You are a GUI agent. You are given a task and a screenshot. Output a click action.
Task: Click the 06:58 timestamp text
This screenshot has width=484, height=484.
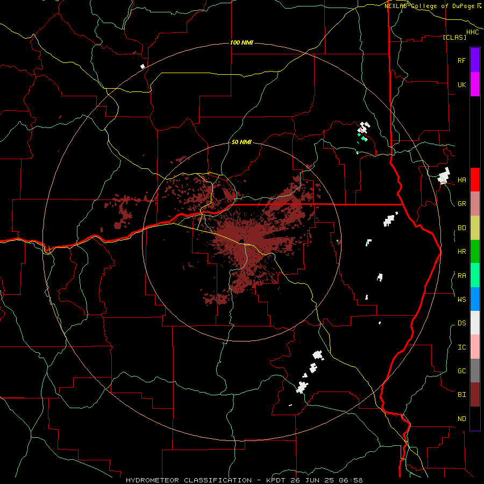[x=350, y=480]
